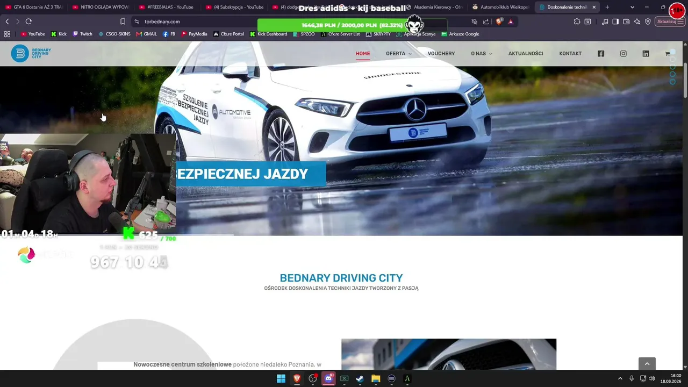This screenshot has width=688, height=387.
Task: Open the Twitch bookmark
Action: (82, 34)
